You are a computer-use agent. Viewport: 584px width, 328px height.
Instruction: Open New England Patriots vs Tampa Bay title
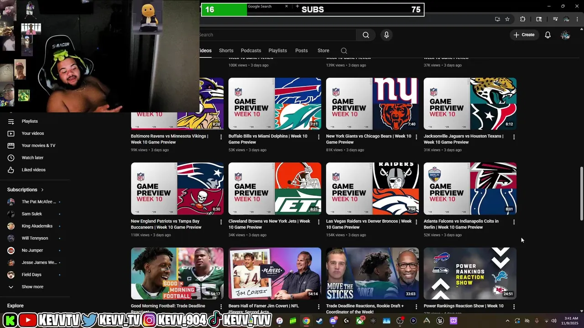click(166, 224)
